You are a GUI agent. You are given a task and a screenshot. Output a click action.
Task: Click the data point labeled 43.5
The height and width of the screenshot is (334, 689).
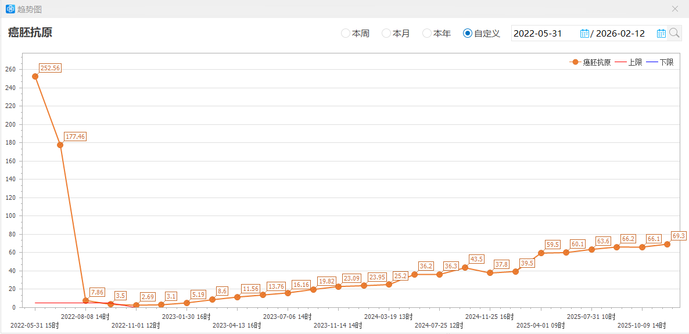[x=465, y=267]
